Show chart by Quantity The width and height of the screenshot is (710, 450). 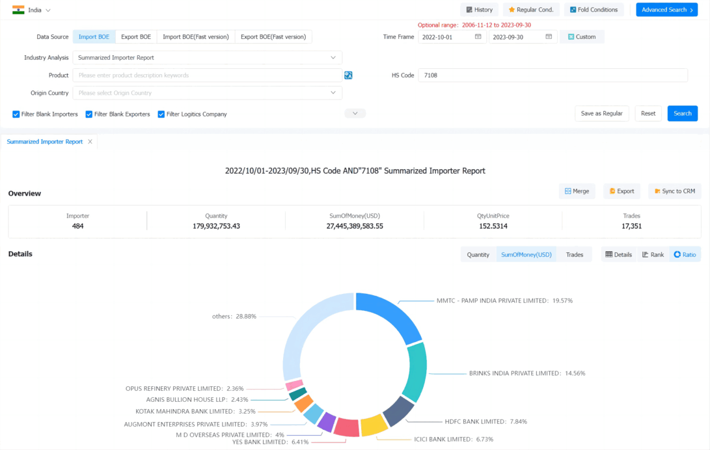click(478, 255)
